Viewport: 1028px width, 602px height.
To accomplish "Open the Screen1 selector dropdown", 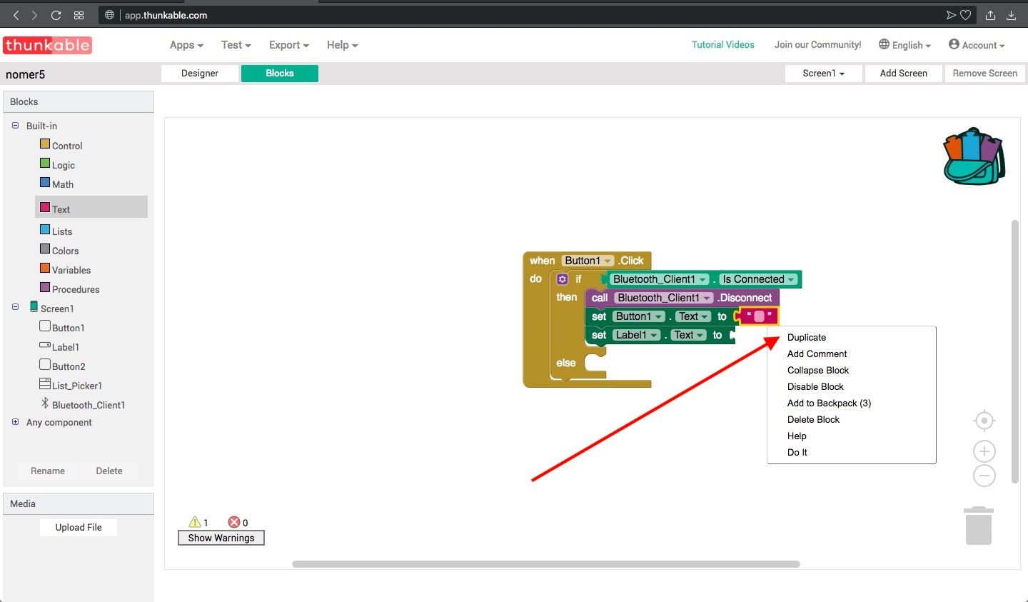I will coord(823,74).
